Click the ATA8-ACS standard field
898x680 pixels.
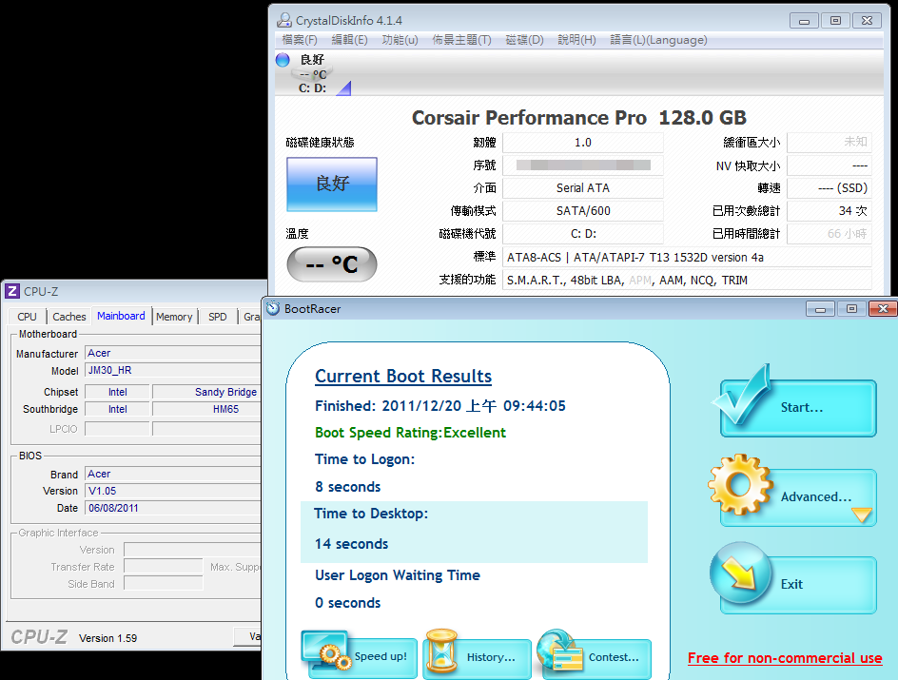(x=687, y=258)
